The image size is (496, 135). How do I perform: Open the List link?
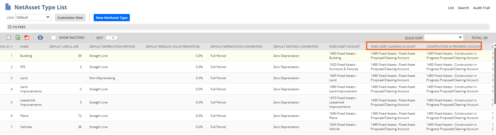451,8
